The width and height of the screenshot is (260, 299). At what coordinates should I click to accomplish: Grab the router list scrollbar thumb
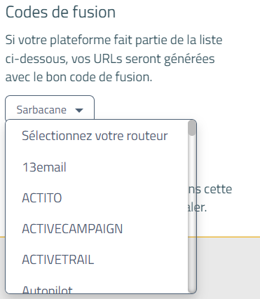point(192,127)
